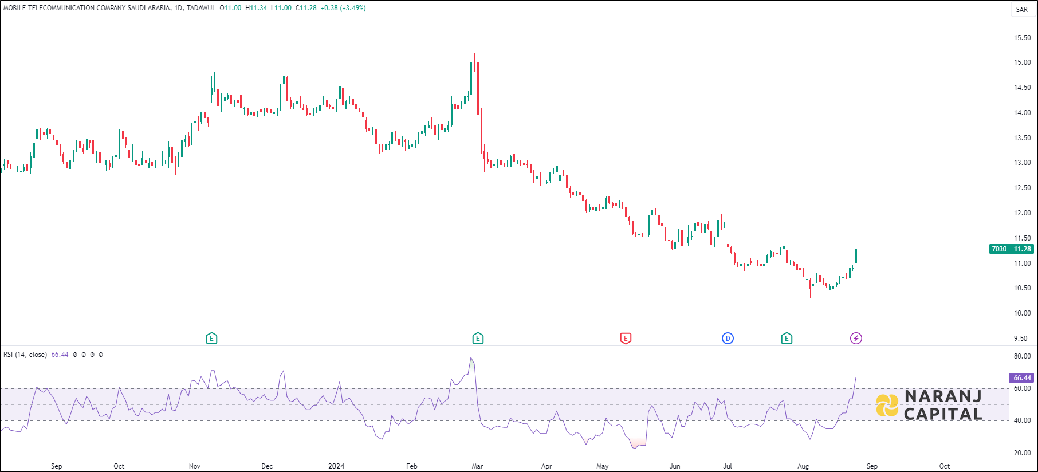Click the green 7030 symbol price tag
This screenshot has height=472, width=1038.
coord(999,249)
